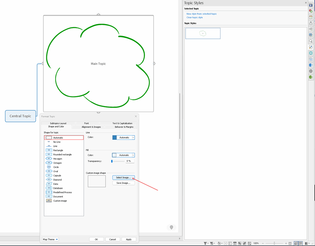
Task: Click the filter funnel icon in status bar
Action: [205, 243]
